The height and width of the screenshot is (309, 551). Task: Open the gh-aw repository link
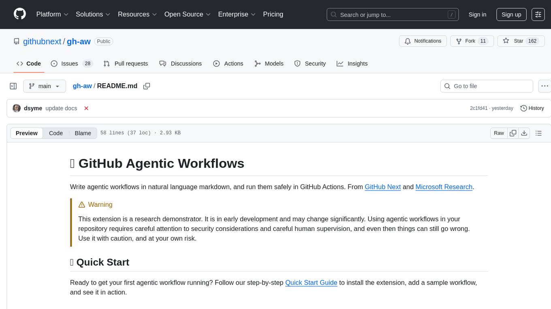(79, 41)
